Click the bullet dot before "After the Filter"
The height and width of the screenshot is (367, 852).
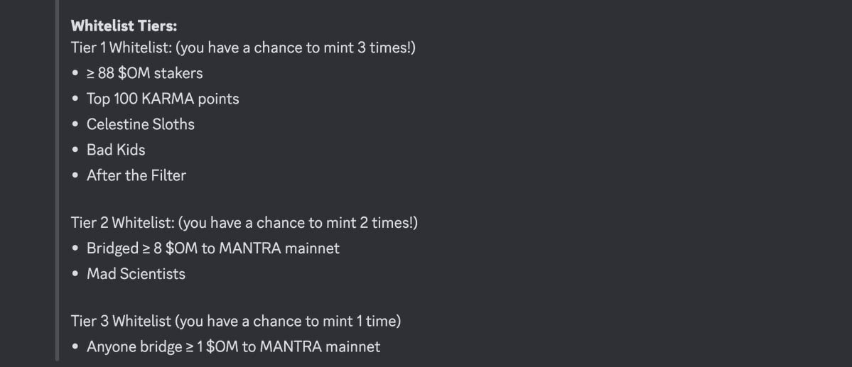(75, 176)
